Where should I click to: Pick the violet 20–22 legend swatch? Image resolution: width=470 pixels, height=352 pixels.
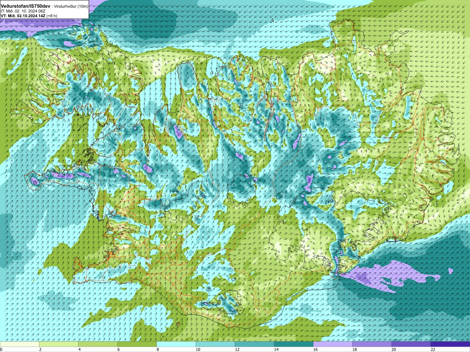[x=411, y=344]
